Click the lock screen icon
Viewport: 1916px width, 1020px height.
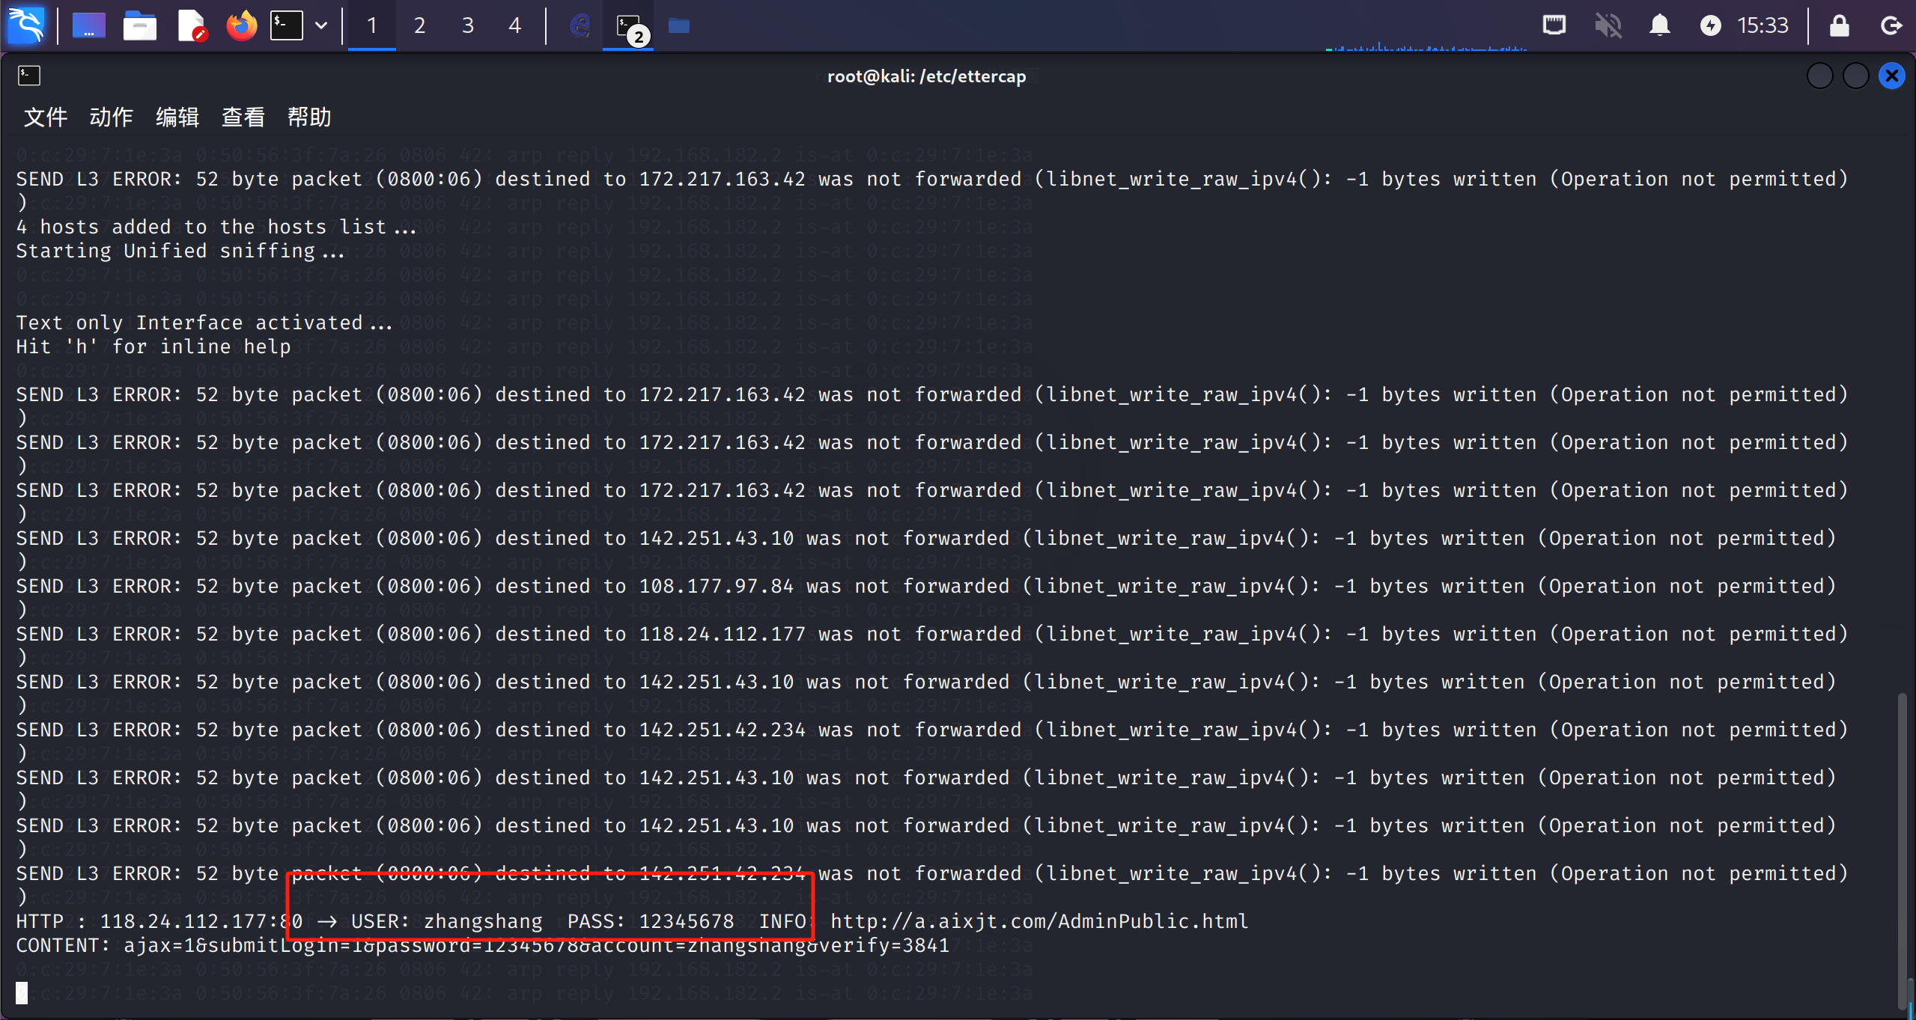1839,25
